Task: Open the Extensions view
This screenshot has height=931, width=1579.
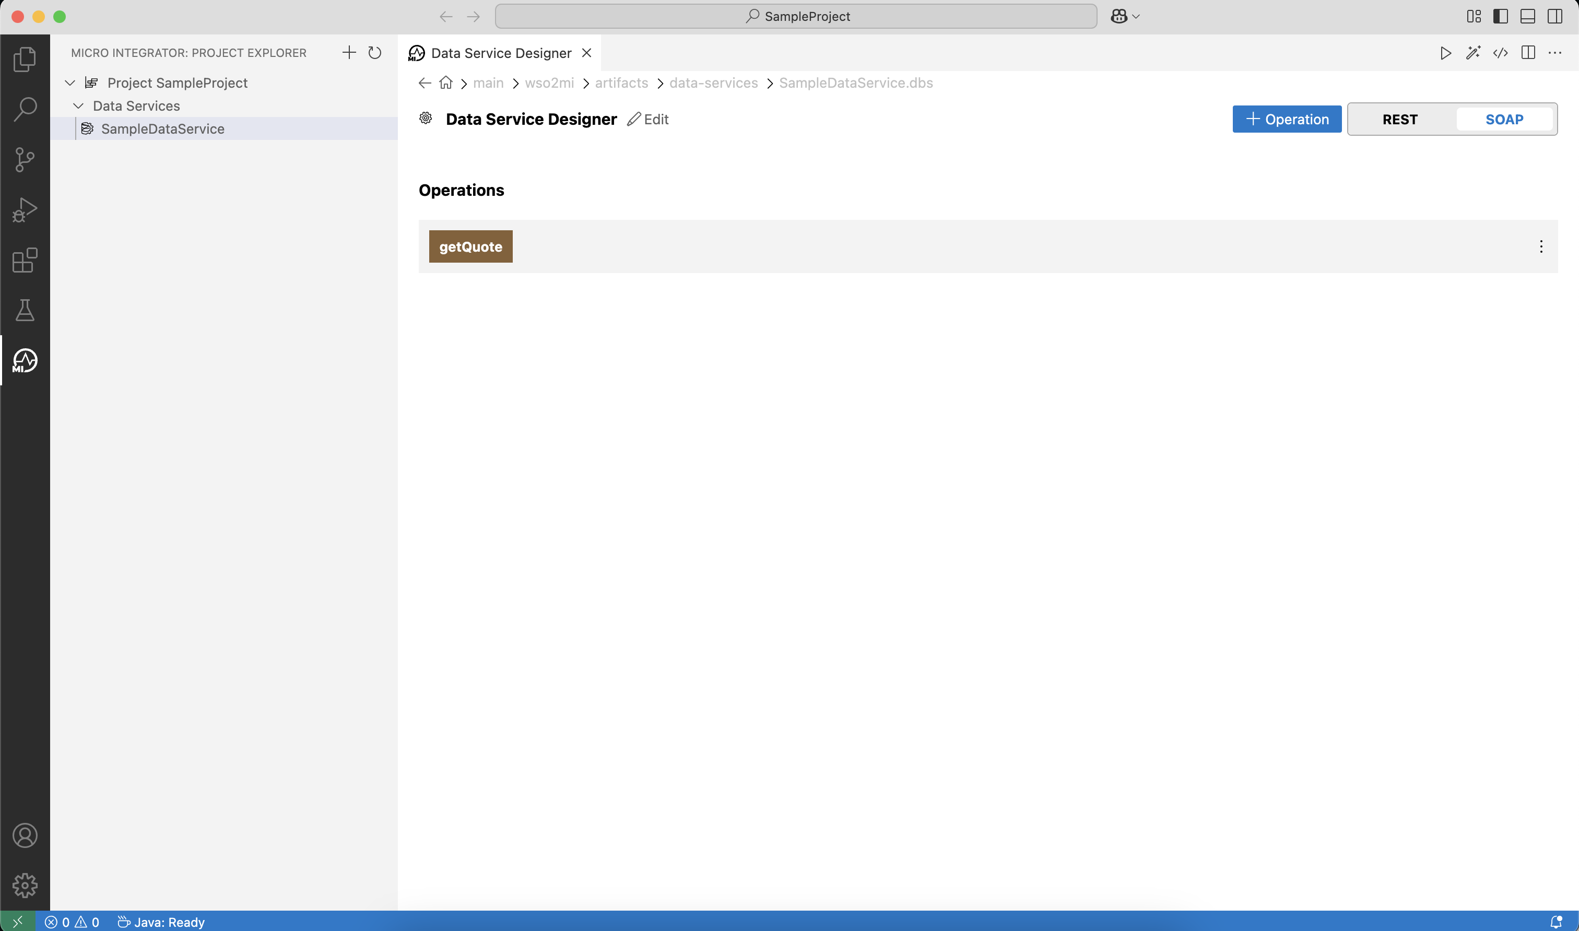Action: click(25, 261)
